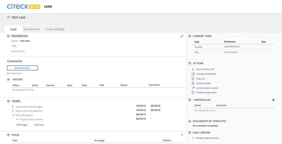Collapse the Current Tasks panel
The width and height of the screenshot is (282, 144).
coord(190,36)
